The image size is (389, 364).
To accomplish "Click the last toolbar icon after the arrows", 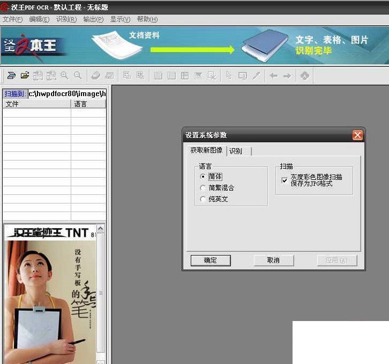I will [305, 76].
